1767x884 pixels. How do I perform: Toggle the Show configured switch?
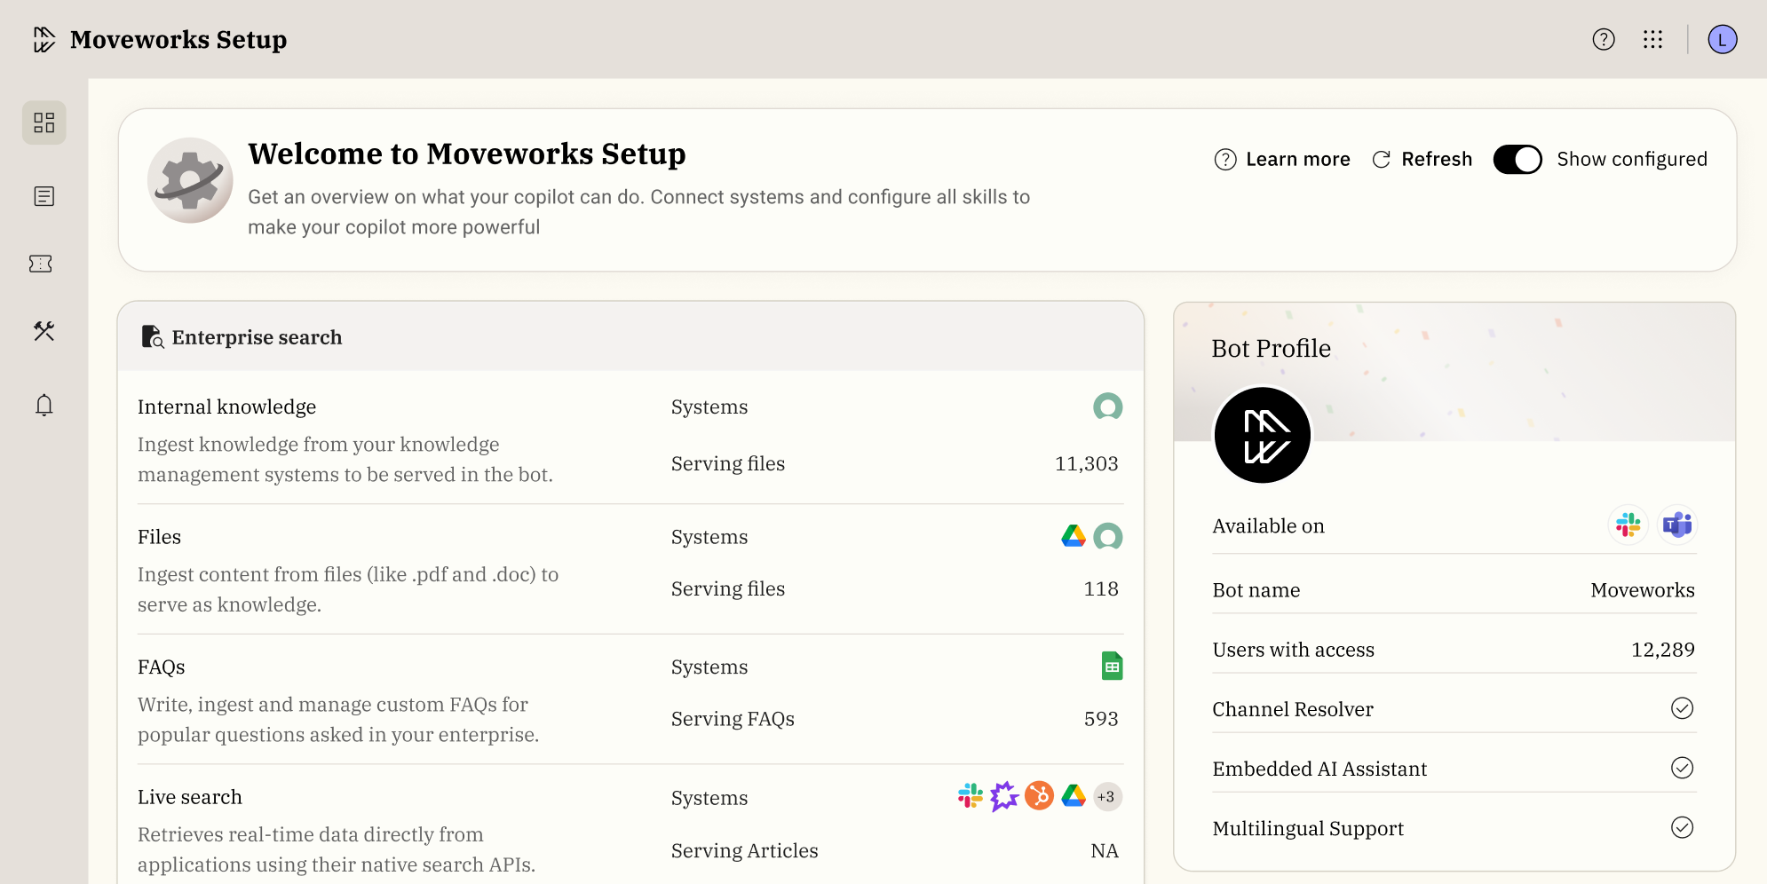tap(1517, 160)
